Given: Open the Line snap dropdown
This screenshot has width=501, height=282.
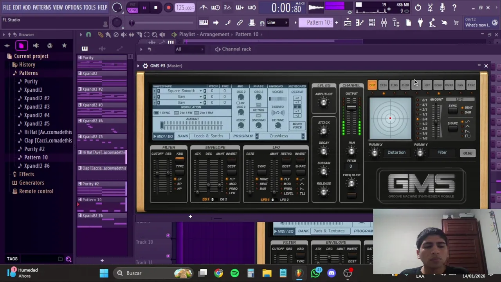Looking at the screenshot, I should click(x=278, y=23).
